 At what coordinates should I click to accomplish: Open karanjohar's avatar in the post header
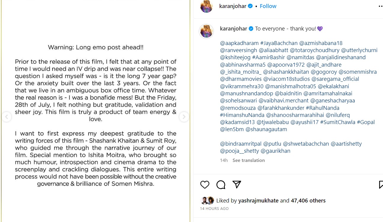click(x=206, y=6)
